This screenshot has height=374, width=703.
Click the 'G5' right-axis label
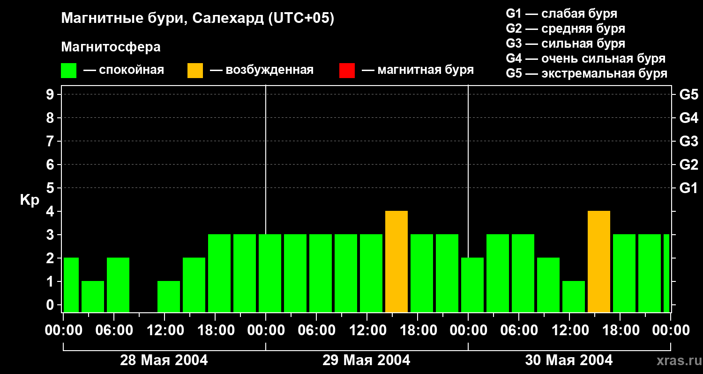(x=688, y=94)
